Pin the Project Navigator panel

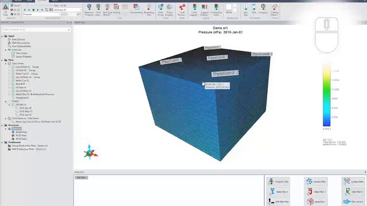[x=68, y=22]
